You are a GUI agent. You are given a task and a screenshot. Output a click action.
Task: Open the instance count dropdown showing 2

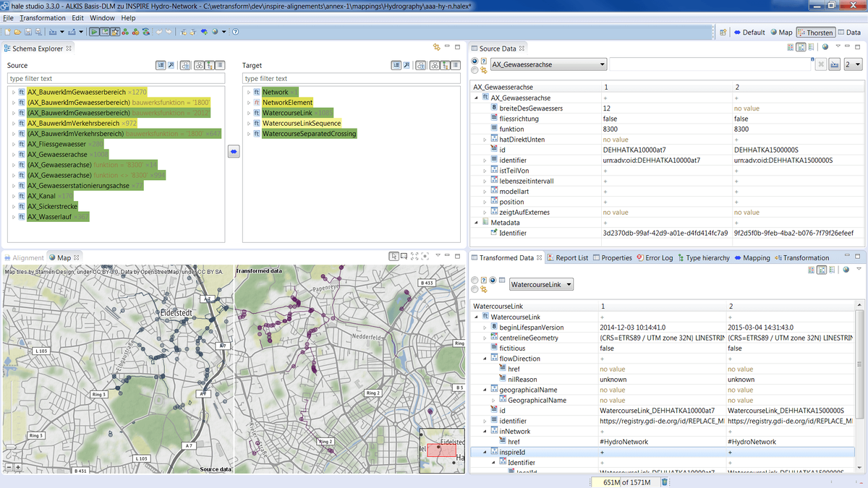click(854, 64)
